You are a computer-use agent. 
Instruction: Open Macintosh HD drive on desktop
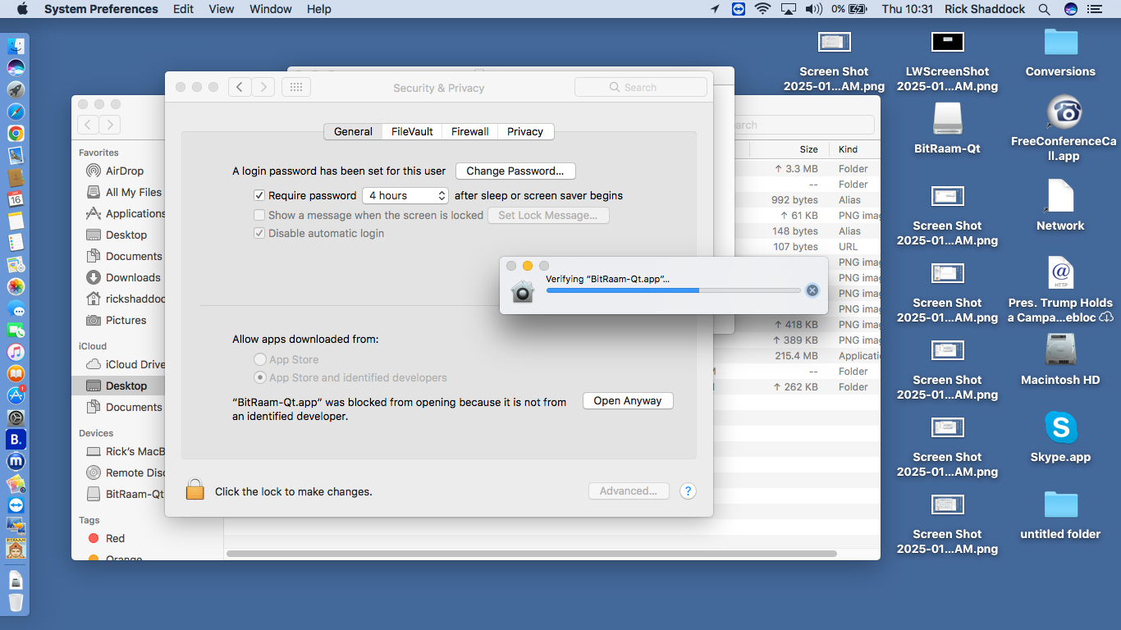point(1060,350)
